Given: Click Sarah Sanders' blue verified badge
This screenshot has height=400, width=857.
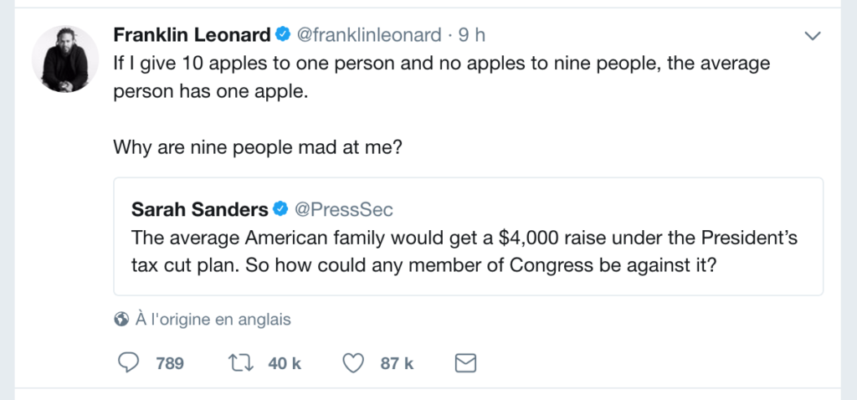Looking at the screenshot, I should 280,208.
